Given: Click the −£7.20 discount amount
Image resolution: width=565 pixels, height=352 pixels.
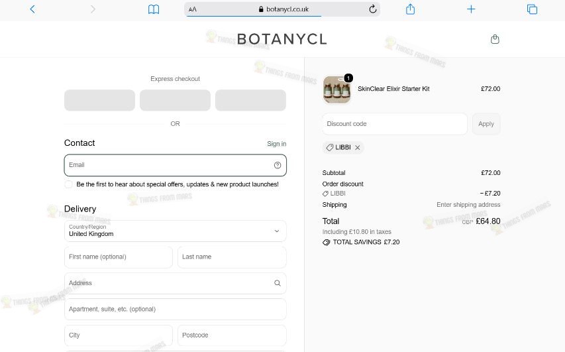Looking at the screenshot, I should (x=490, y=194).
